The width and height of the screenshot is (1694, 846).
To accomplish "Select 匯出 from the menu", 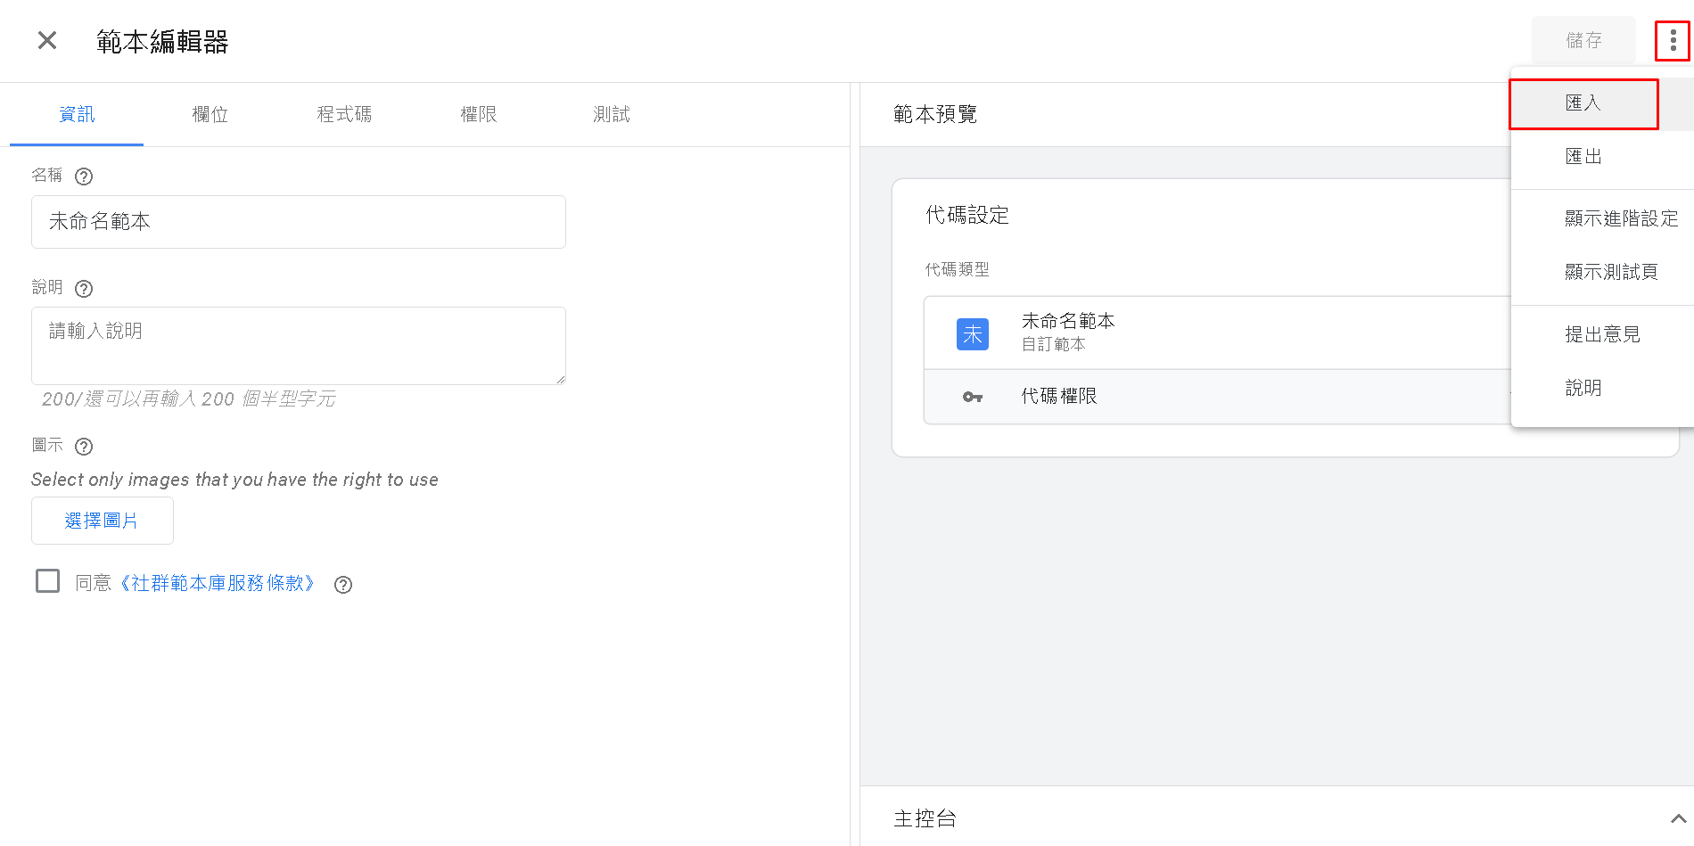I will click(1602, 157).
